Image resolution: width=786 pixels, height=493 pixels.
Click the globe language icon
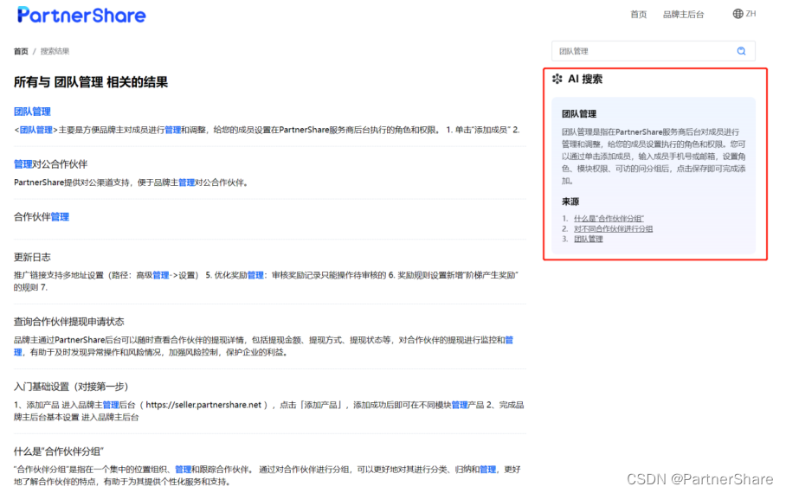tap(738, 14)
